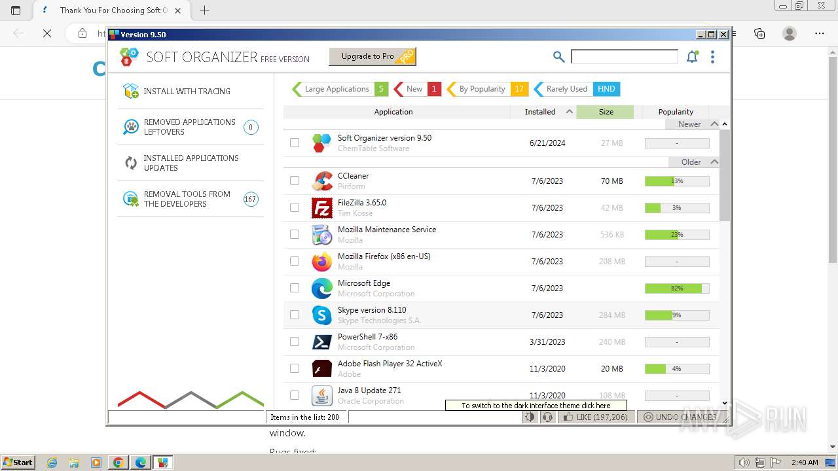Select the By Popularity filter
This screenshot has height=471, width=838.
click(x=487, y=89)
